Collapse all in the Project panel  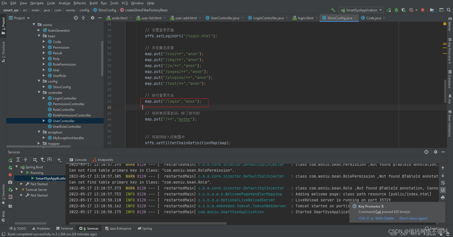pyautogui.click(x=83, y=18)
